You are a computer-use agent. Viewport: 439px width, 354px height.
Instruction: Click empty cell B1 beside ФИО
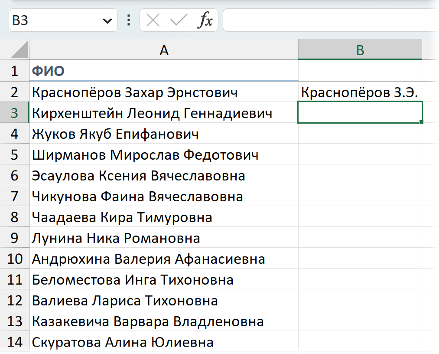point(360,71)
